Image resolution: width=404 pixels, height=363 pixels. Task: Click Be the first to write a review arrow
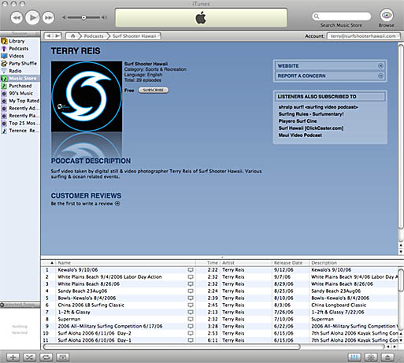click(117, 203)
